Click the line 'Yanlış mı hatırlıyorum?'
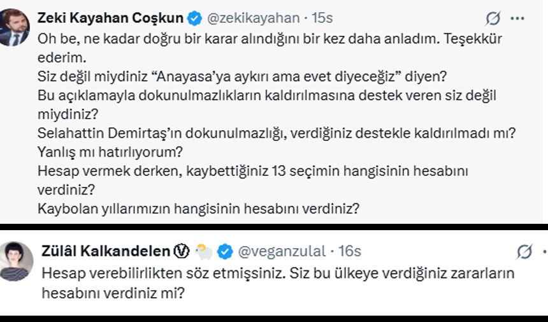 click(x=110, y=152)
